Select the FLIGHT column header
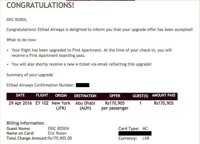Screen dimensions: 200x144 pos(42,96)
